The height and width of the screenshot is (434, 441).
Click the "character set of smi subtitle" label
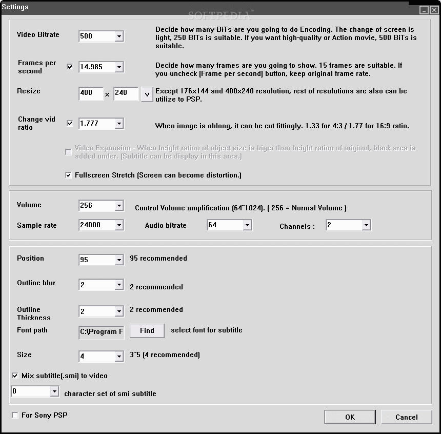(x=110, y=393)
